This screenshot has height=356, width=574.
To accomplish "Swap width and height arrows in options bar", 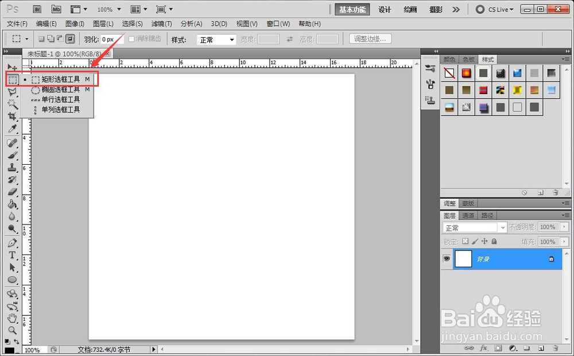I will pyautogui.click(x=289, y=39).
